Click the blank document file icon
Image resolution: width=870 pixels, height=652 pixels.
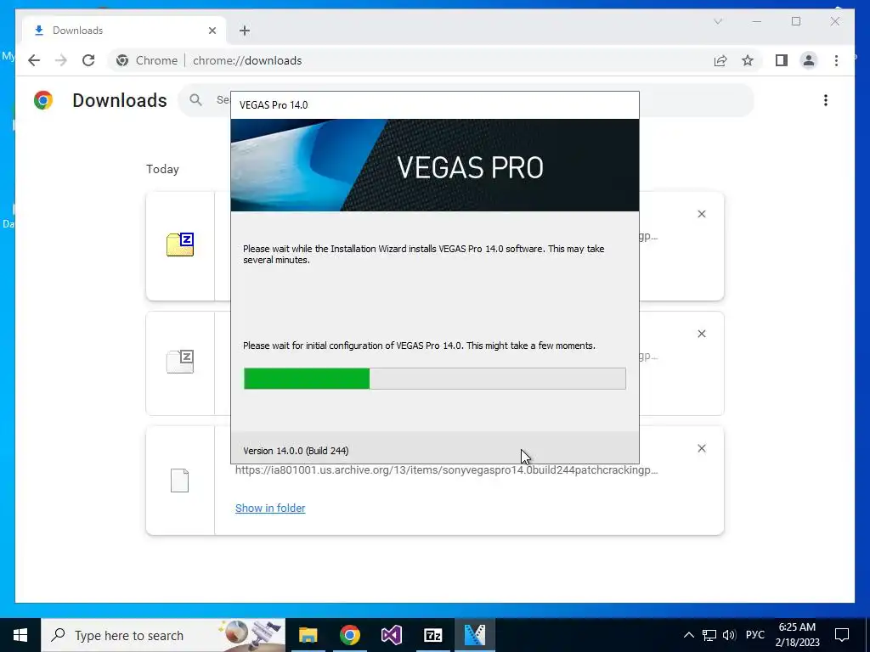click(179, 481)
